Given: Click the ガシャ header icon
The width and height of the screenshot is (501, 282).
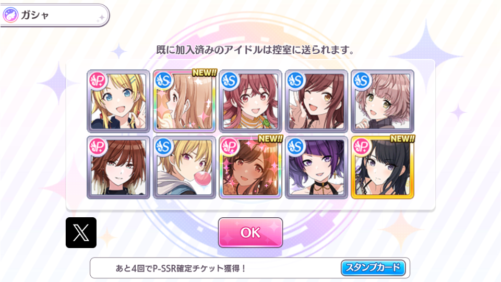Looking at the screenshot, I should pos(10,15).
